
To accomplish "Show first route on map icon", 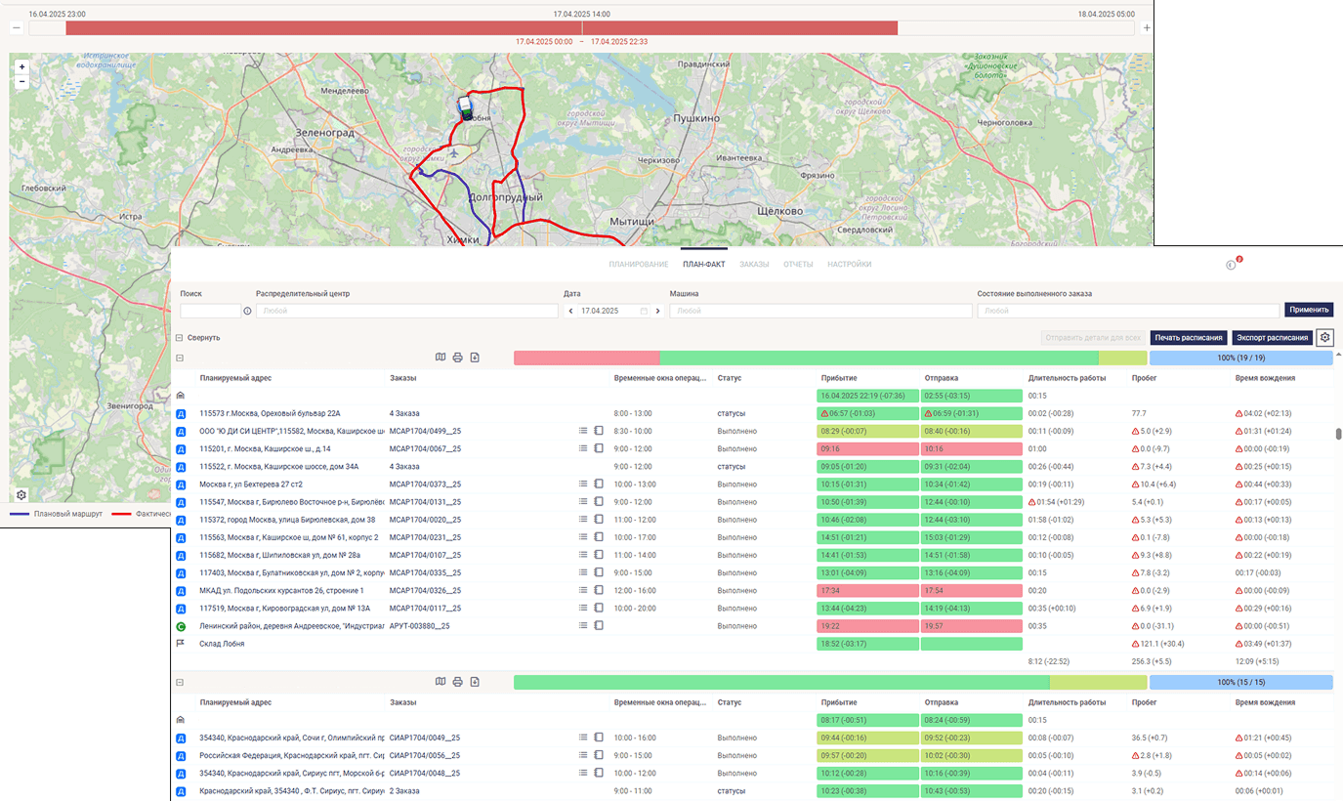I will 441,358.
